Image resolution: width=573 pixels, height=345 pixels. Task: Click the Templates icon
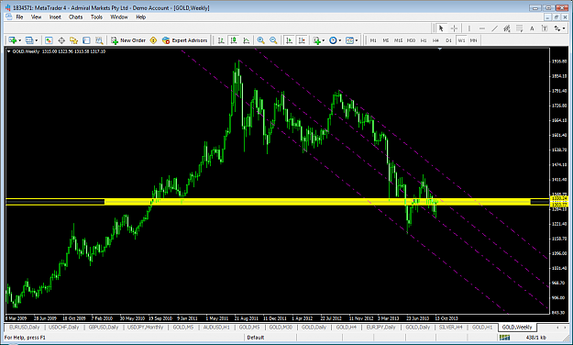tap(349, 40)
